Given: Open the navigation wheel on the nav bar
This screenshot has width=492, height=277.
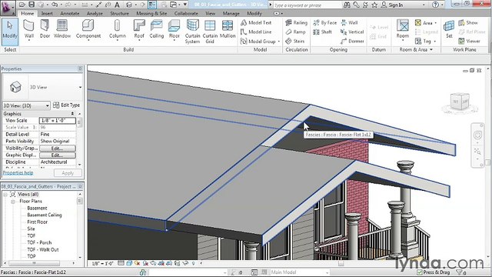Looking at the screenshot, I should coord(477,135).
